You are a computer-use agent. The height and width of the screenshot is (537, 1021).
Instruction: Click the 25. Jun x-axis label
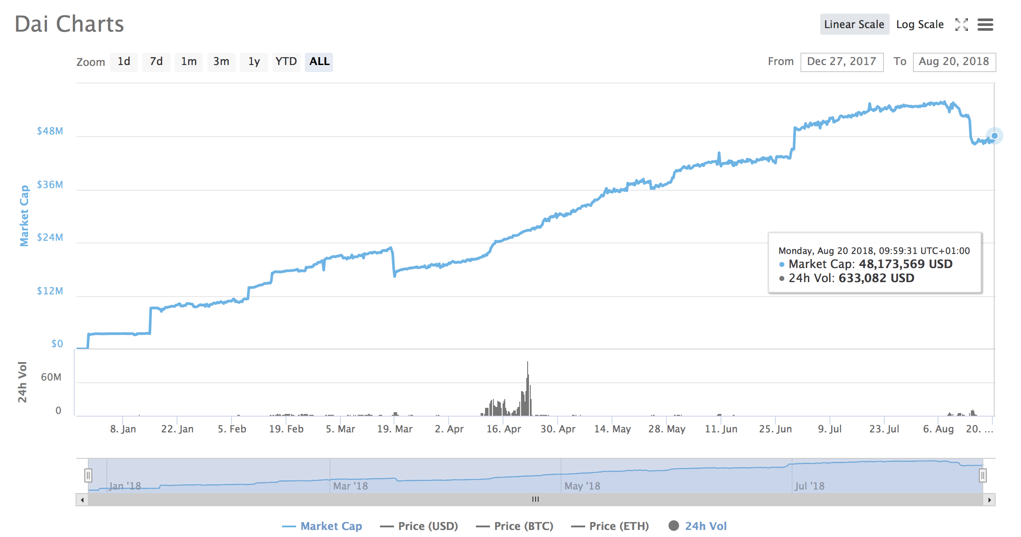pos(775,429)
